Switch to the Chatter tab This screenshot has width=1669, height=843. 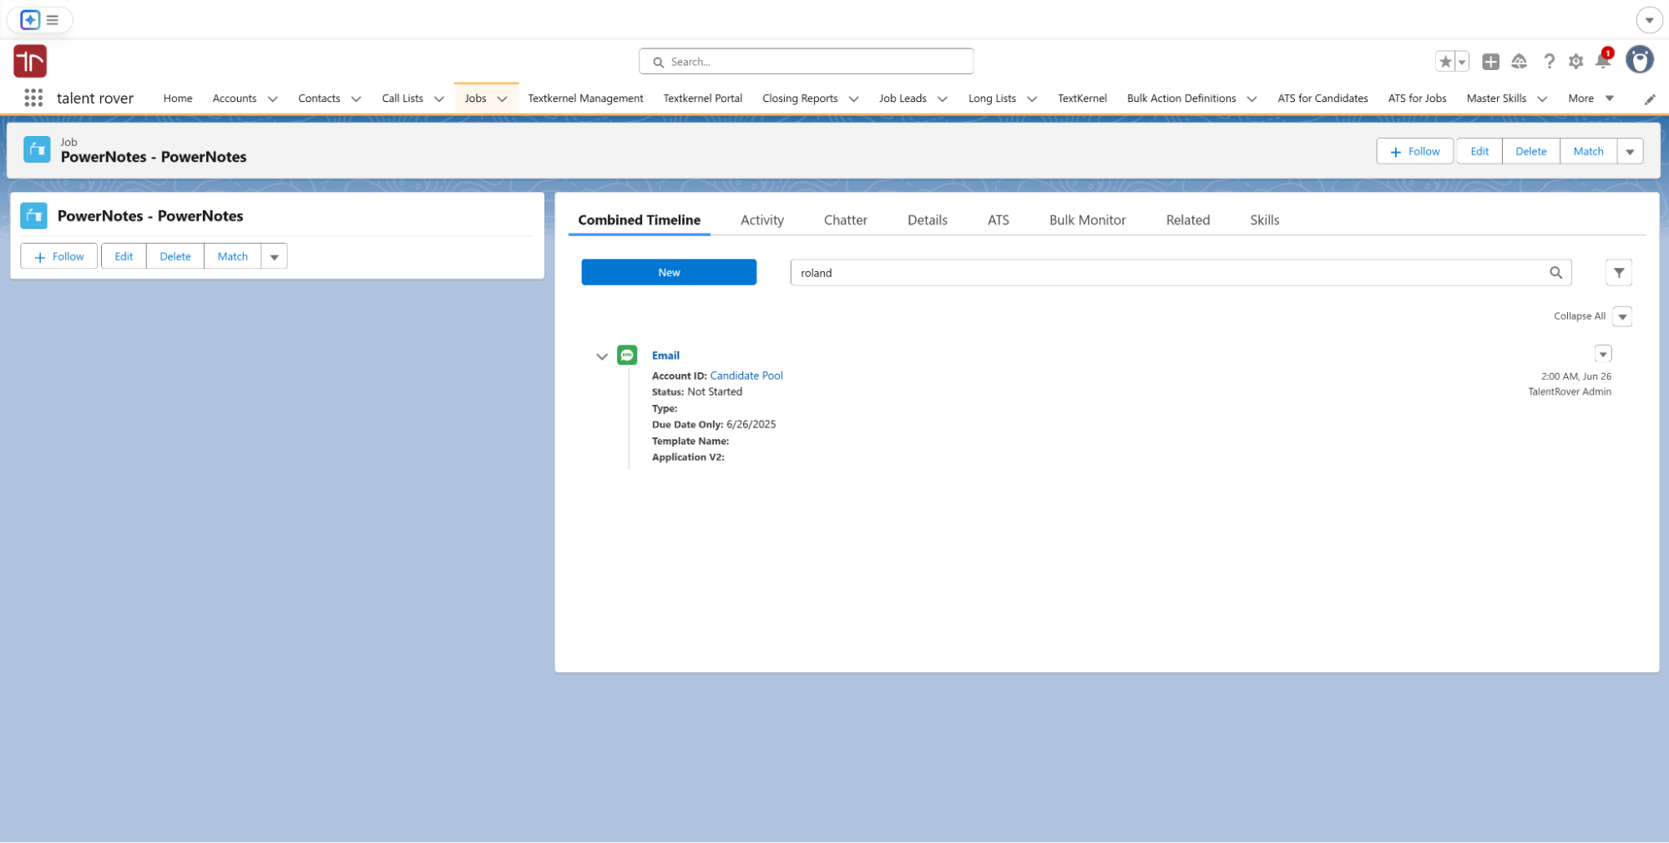[x=845, y=220]
